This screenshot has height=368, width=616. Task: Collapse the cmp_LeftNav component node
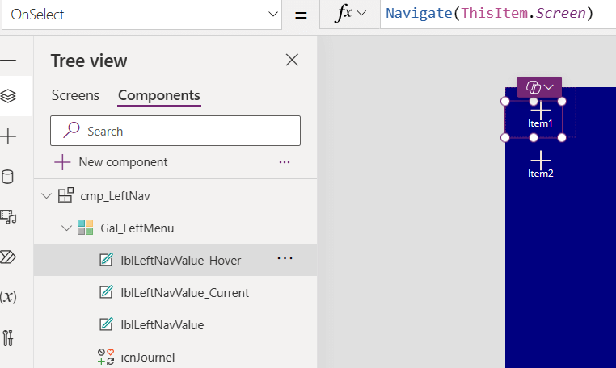46,195
